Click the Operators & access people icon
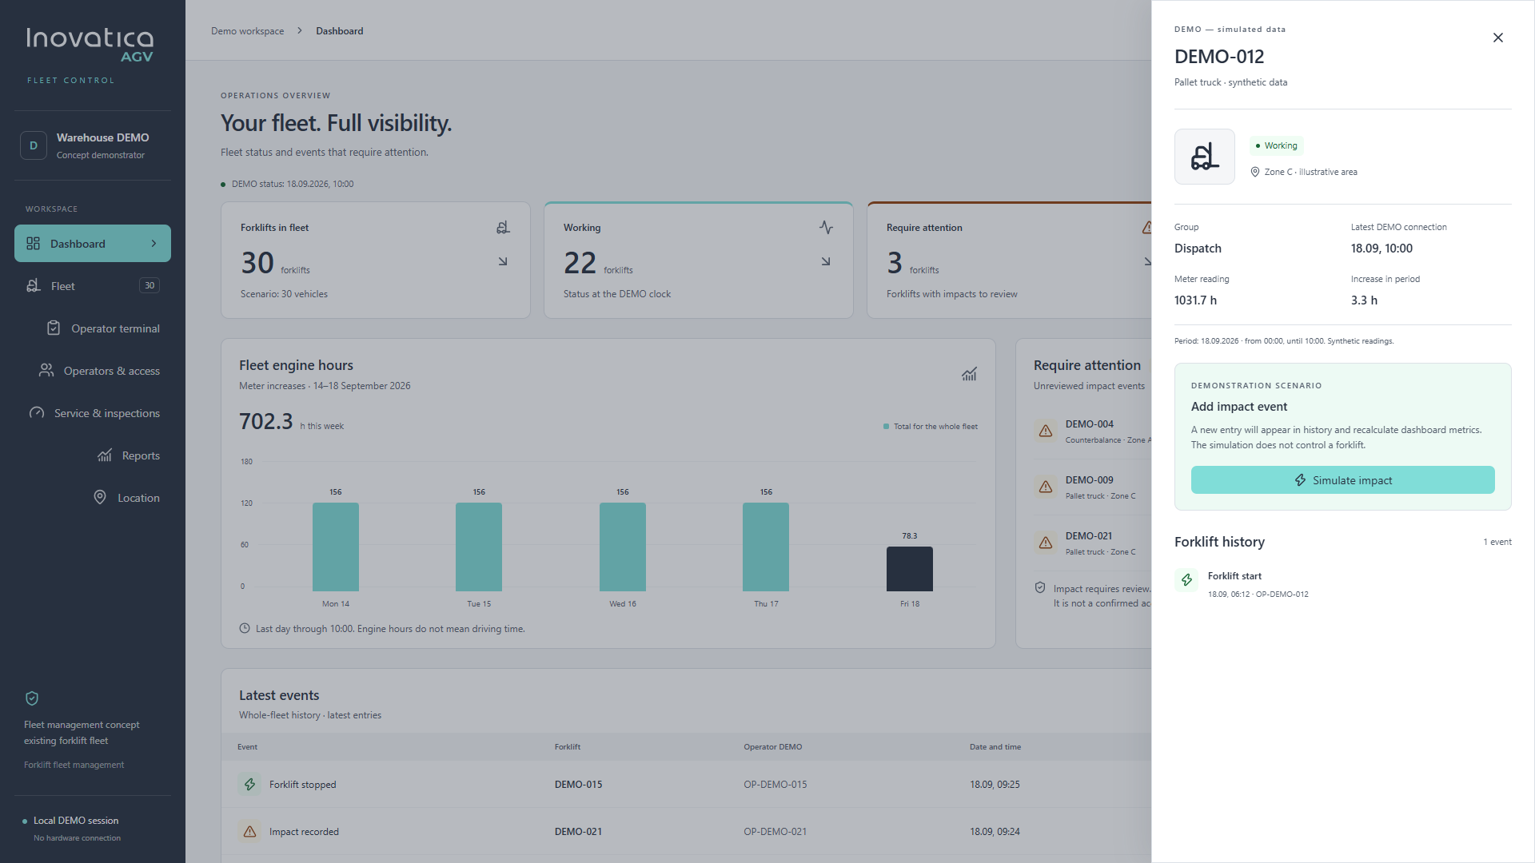 pyautogui.click(x=46, y=371)
